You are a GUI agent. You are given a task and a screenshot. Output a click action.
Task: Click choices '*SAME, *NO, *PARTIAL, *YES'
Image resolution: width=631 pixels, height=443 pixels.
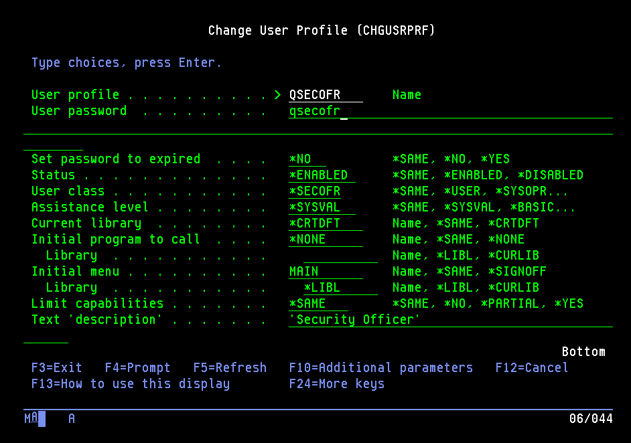(x=488, y=304)
